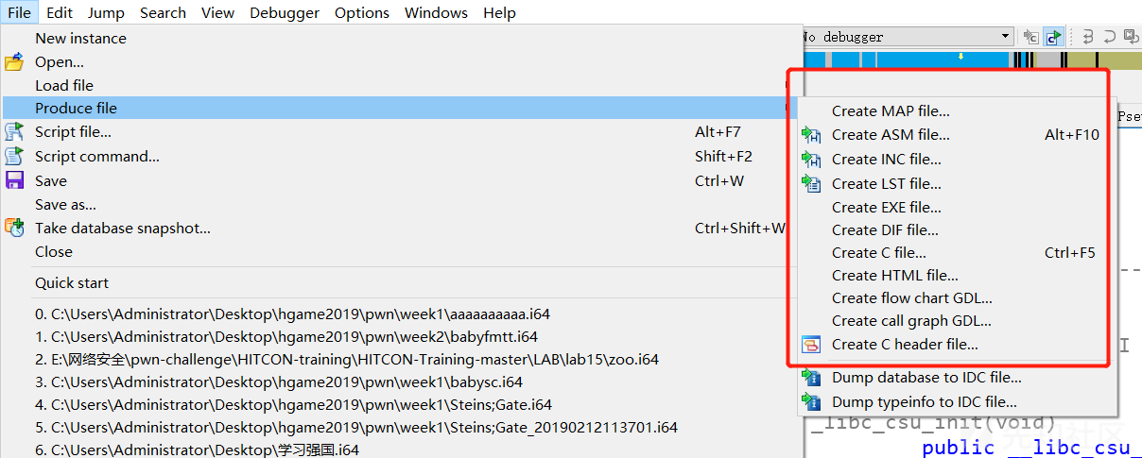The height and width of the screenshot is (458, 1142).
Task: Click the Take database snapshot icon
Action: 14,228
